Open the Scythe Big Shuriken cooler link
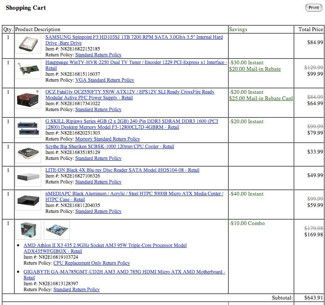Screen dimensions: 325x305 click(110, 146)
